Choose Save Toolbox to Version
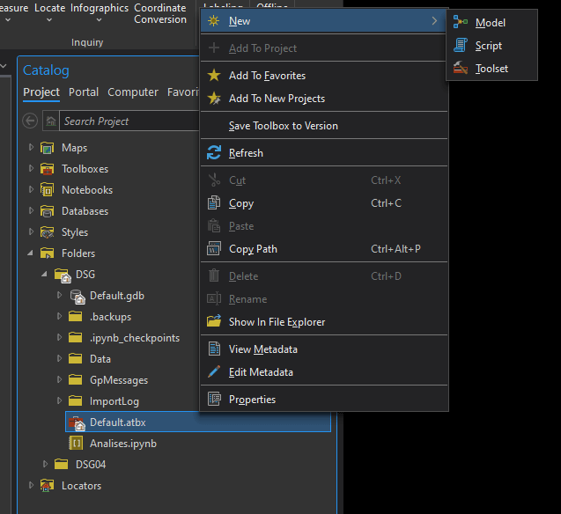 [x=283, y=126]
